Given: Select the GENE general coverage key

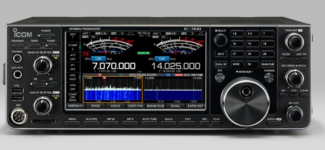Looking at the screenshot, I should pos(237,64).
